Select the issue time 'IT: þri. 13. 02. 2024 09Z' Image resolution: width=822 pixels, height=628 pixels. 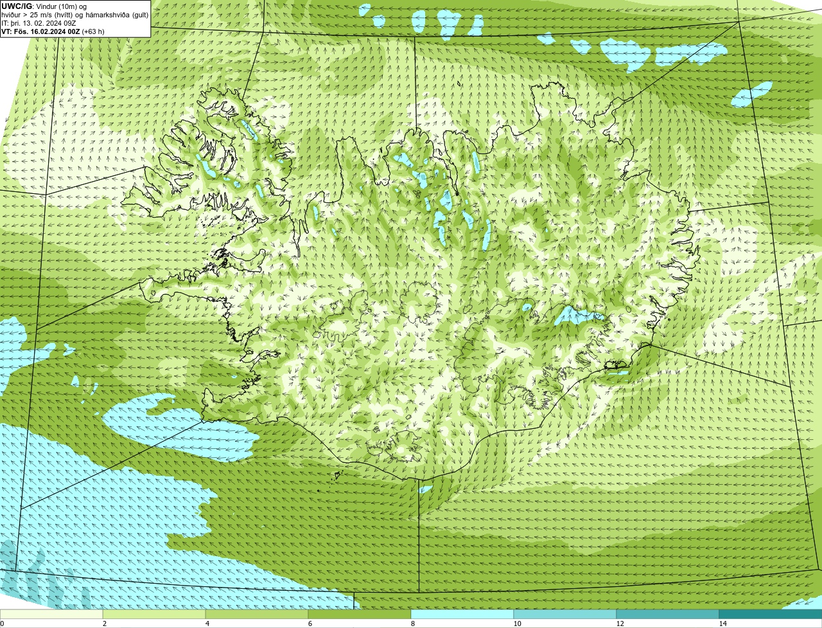click(39, 23)
